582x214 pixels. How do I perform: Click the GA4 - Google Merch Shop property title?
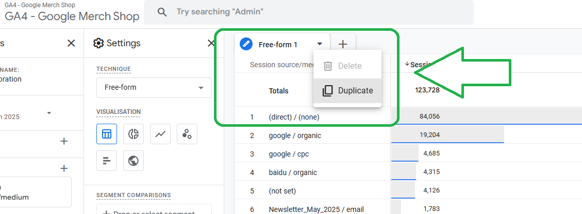coord(72,16)
